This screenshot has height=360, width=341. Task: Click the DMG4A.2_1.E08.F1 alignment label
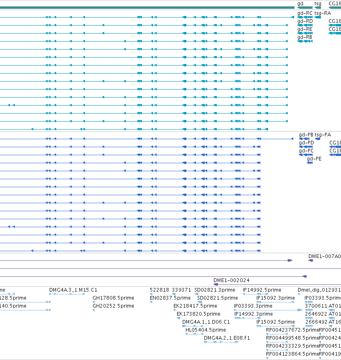click(227, 338)
